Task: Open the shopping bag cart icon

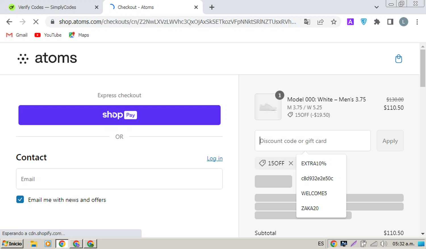Action: tap(399, 59)
